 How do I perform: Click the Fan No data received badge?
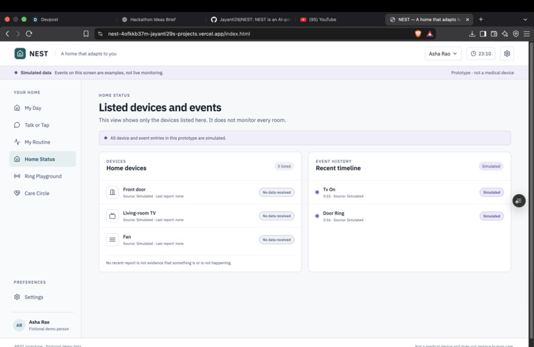[x=276, y=240]
